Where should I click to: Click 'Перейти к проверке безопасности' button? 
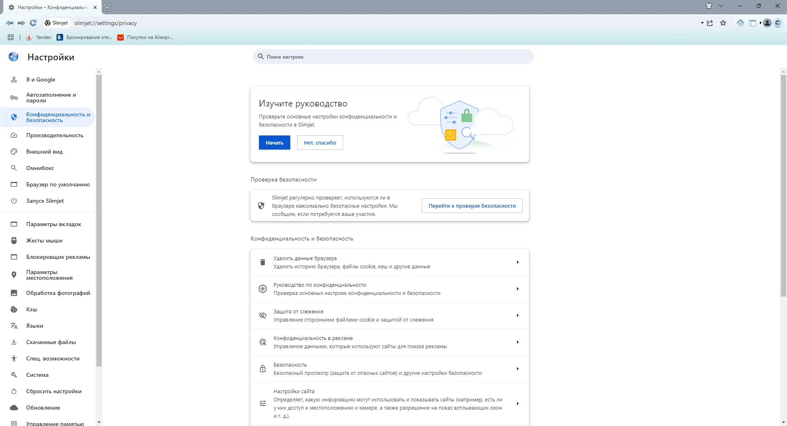[472, 206]
